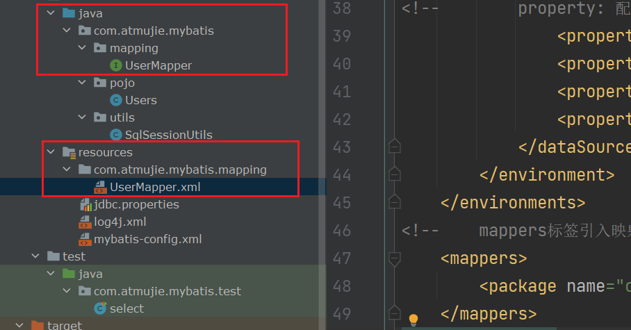Click the jdbc.properties file icon
Viewport: 631px width, 330px height.
tap(85, 204)
